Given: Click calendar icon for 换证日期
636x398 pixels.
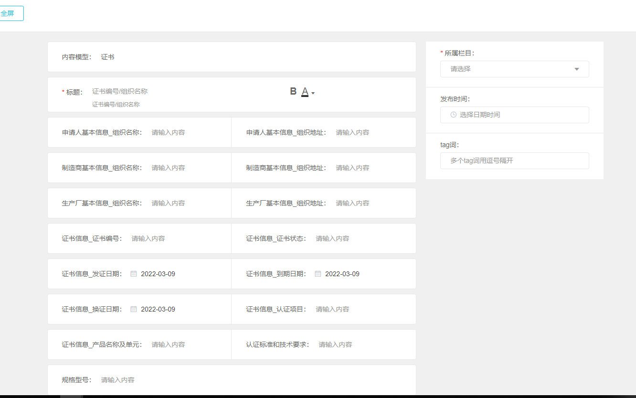Looking at the screenshot, I should 134,309.
